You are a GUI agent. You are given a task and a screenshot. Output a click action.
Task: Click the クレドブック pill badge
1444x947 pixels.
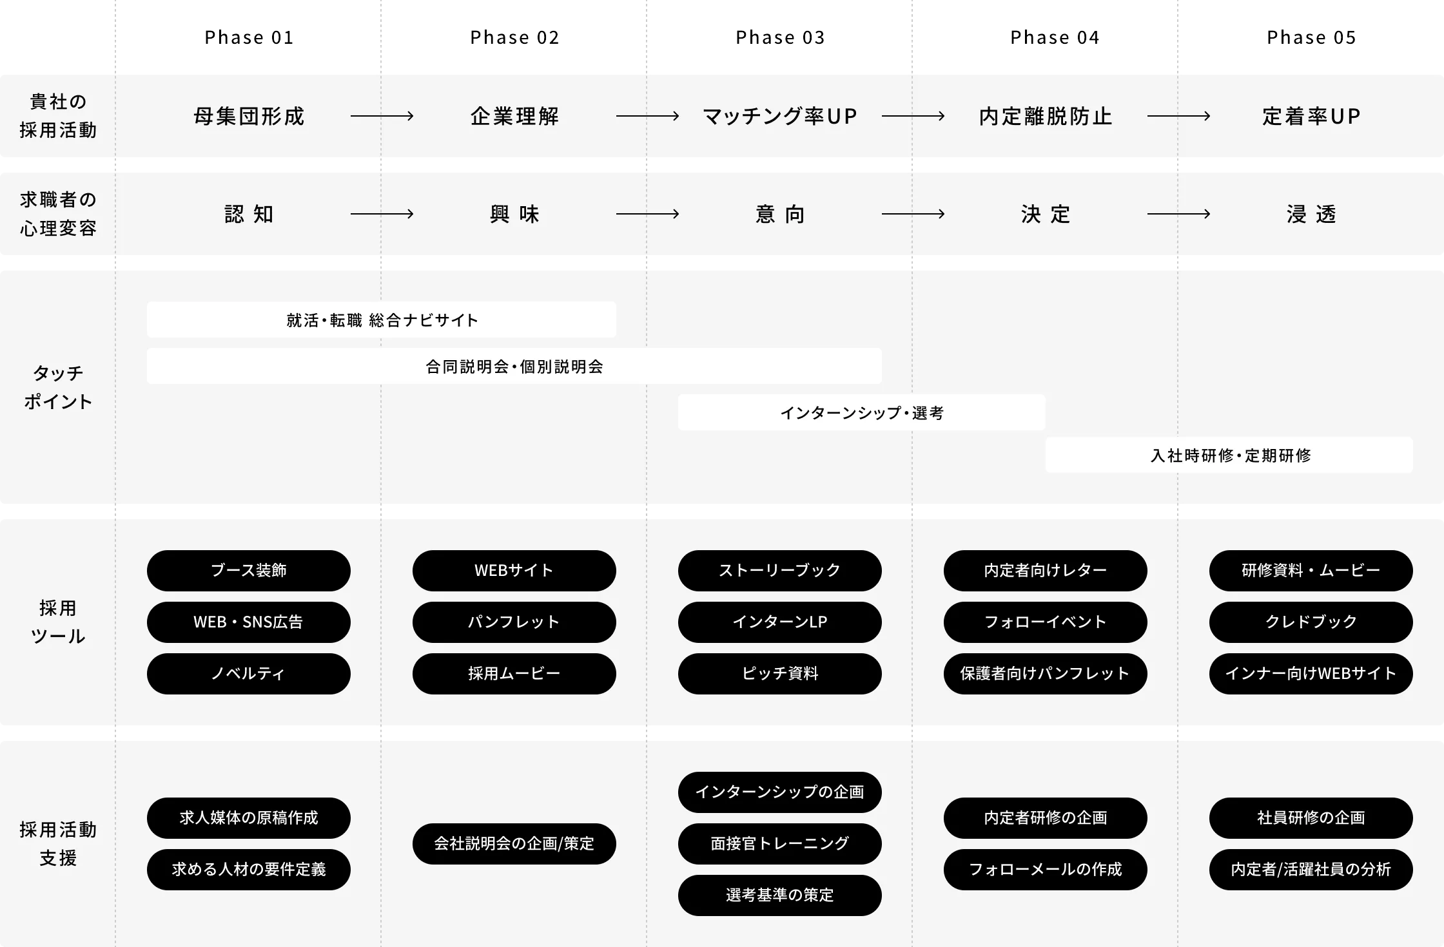(x=1311, y=622)
